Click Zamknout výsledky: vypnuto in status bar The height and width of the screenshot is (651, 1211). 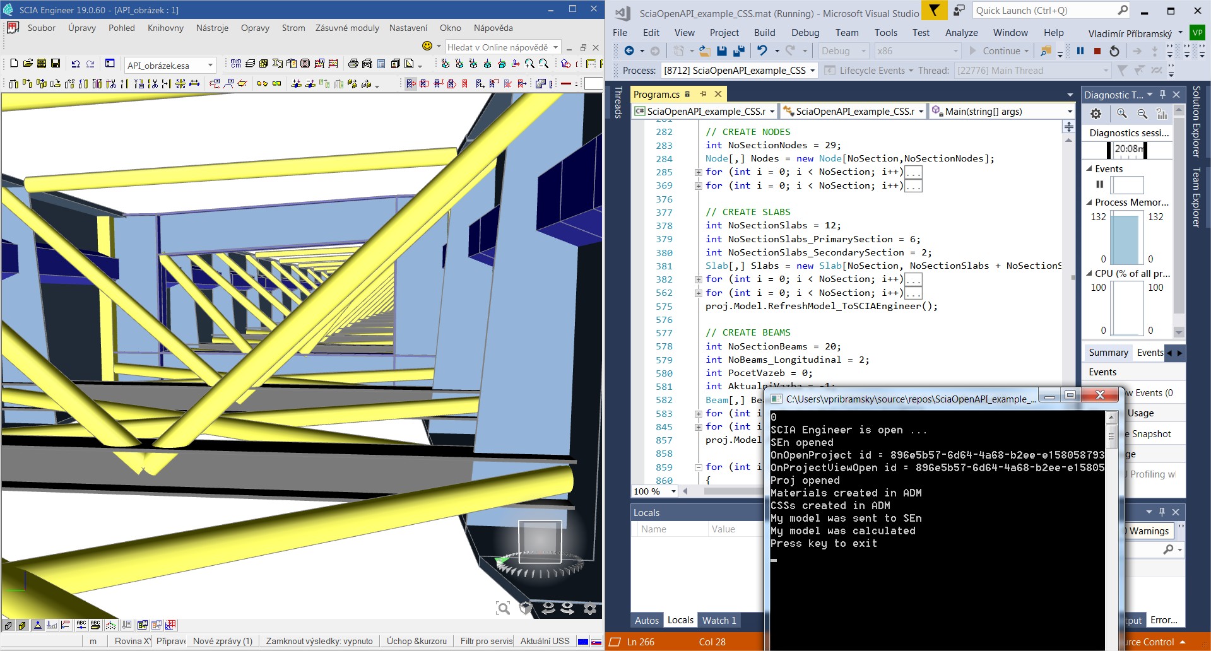319,641
